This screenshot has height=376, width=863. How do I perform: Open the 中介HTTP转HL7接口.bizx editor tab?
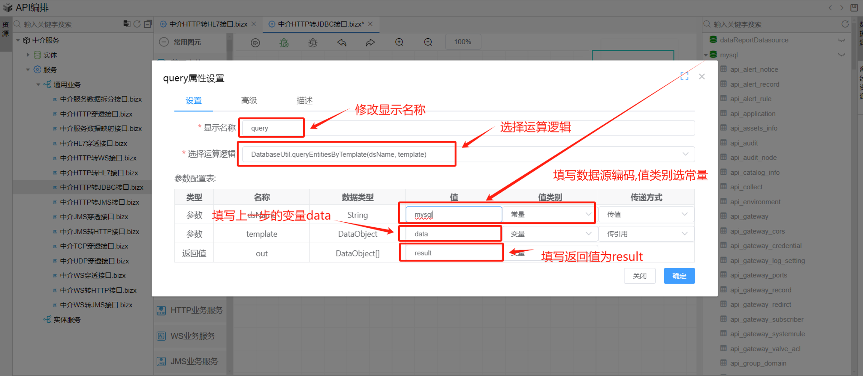click(208, 24)
